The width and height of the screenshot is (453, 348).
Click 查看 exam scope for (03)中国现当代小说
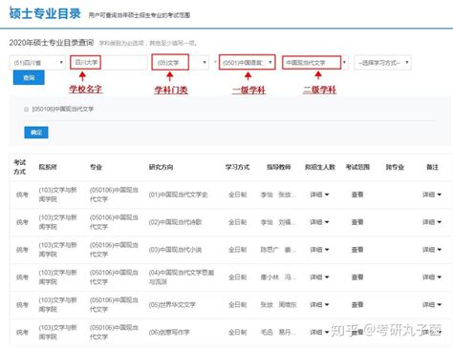click(357, 250)
